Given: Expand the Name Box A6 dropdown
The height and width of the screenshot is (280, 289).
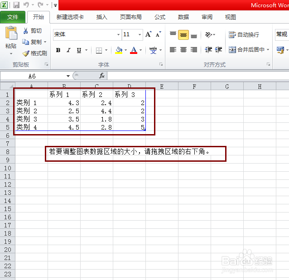Looking at the screenshot, I should 68,76.
